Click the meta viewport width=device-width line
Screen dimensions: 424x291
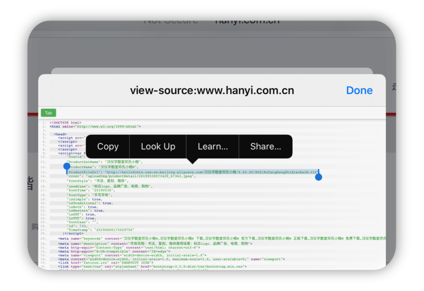132,255
